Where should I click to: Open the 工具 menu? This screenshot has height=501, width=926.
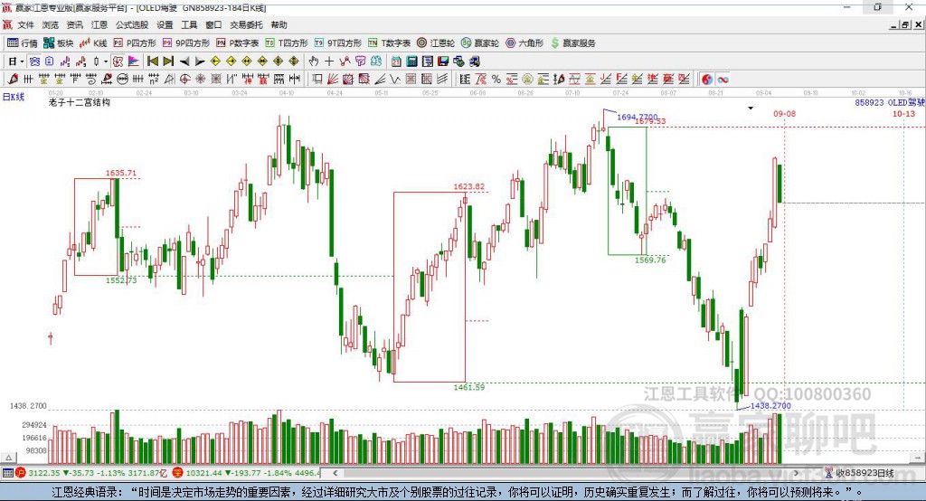pos(189,24)
